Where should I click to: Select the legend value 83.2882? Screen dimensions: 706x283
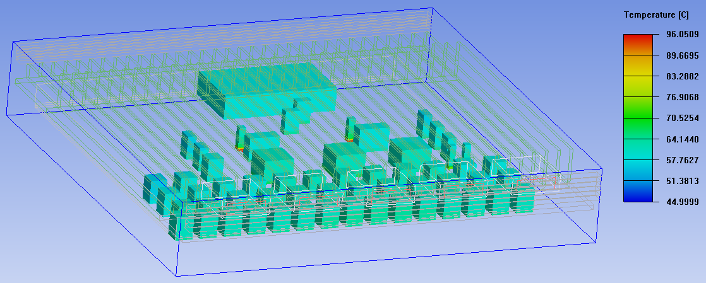682,76
